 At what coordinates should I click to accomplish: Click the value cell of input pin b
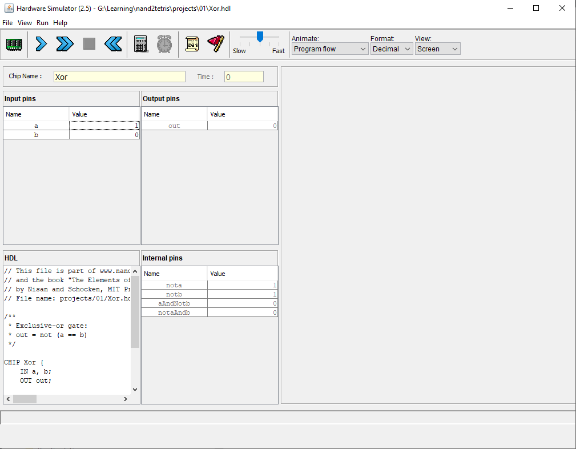coord(104,135)
